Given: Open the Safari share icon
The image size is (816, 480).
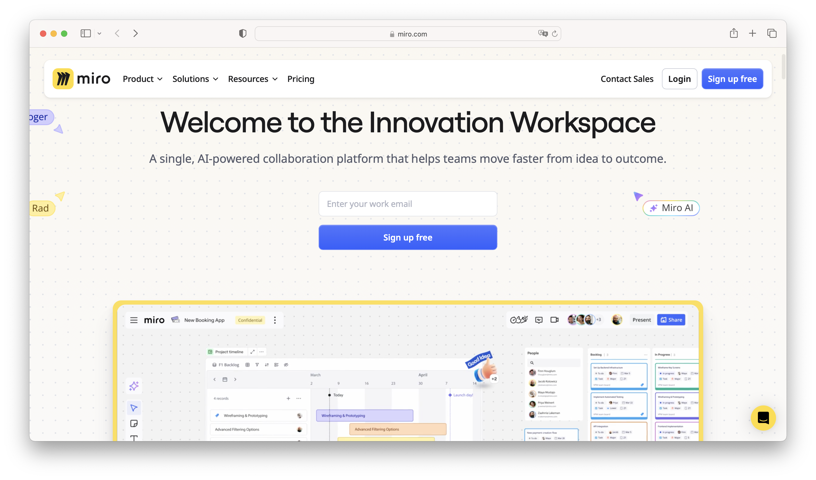Looking at the screenshot, I should [x=733, y=33].
